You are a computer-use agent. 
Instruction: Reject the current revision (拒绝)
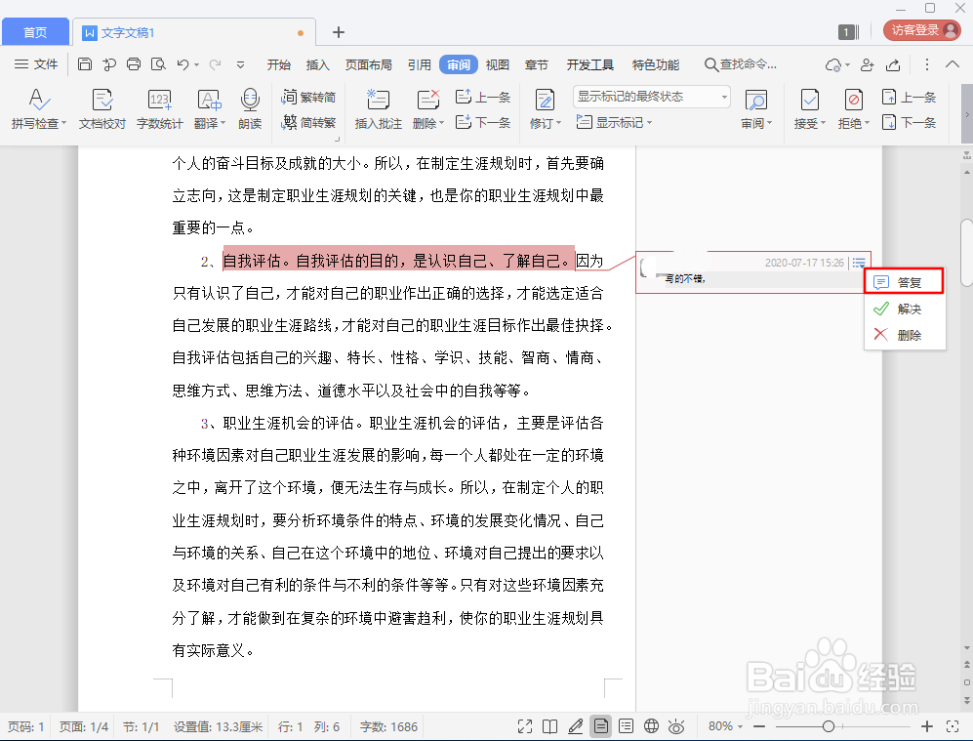(x=852, y=108)
